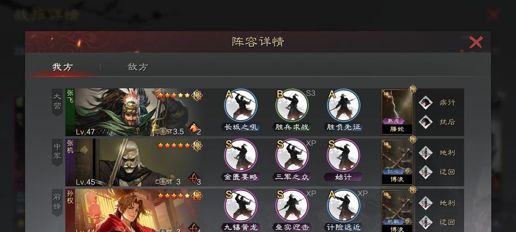Switch to the 敌方 tab
This screenshot has width=516, height=232.
(138, 67)
